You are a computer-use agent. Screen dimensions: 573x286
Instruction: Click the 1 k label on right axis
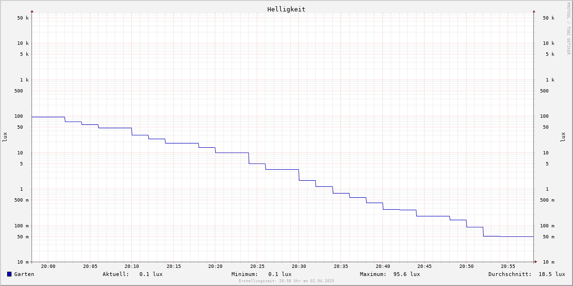pos(550,80)
